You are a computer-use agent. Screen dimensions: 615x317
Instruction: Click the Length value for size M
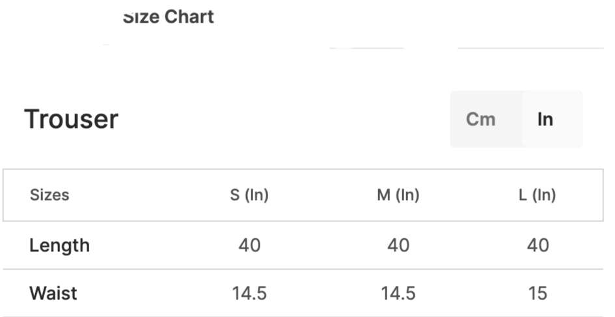point(398,246)
